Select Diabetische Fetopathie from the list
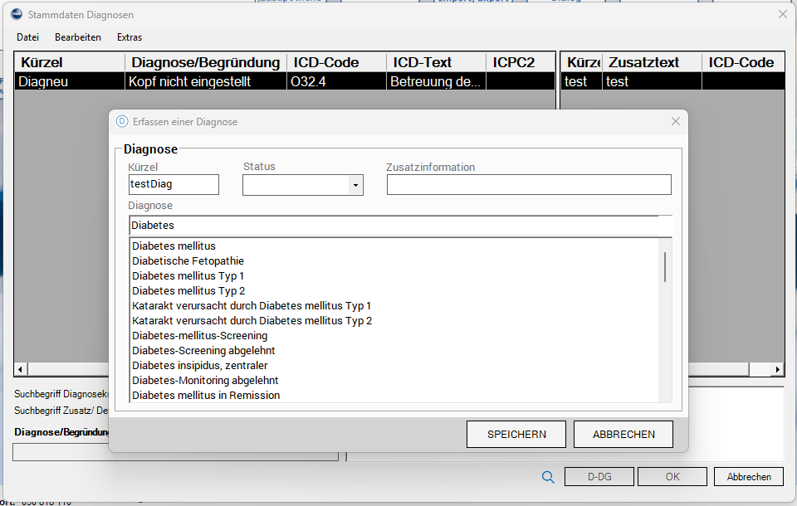Image resolution: width=797 pixels, height=506 pixels. click(x=188, y=261)
